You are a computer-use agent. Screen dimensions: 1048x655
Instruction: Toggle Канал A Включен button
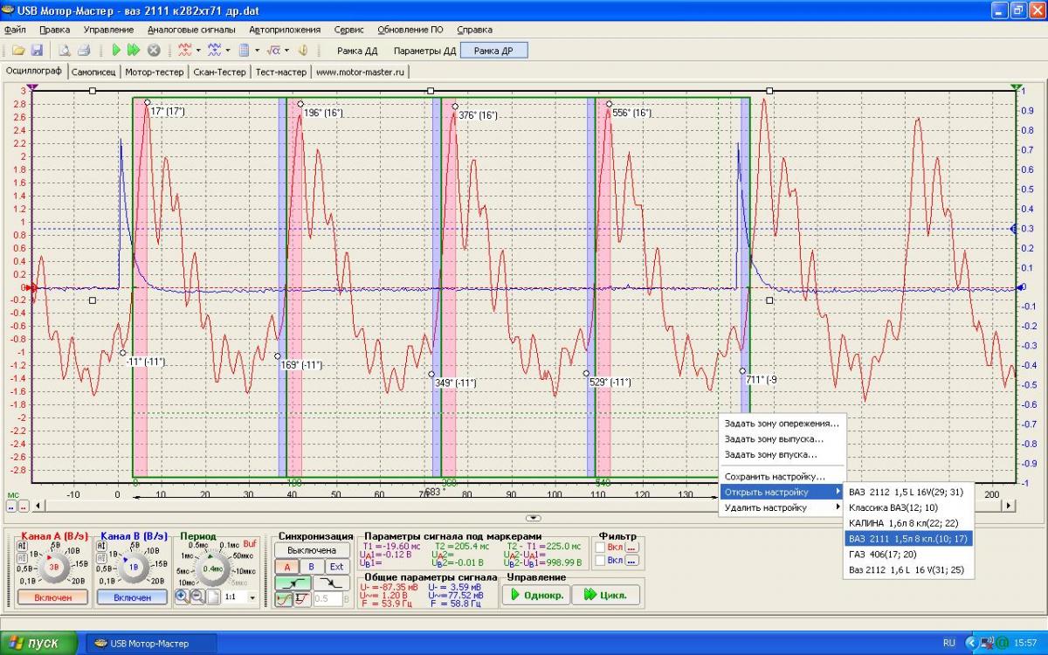tap(52, 597)
